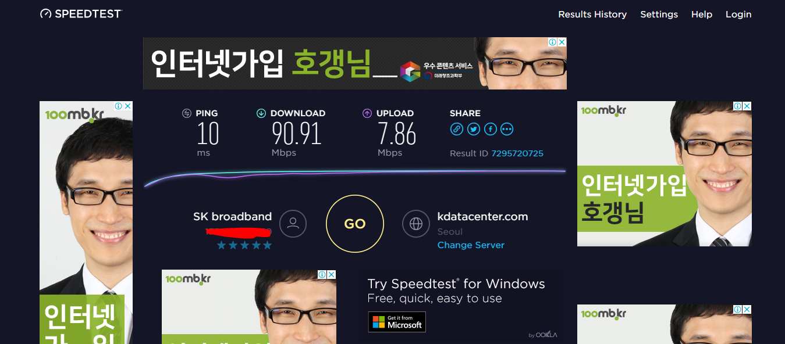The height and width of the screenshot is (344, 785).
Task: Close the right sidebar ad
Action: tap(747, 106)
